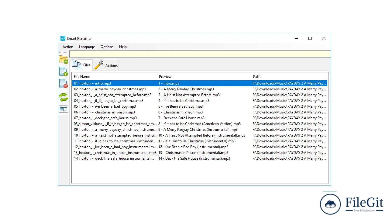This screenshot has height=219, width=389.
Task: Click the Add Folder icon in sidebar
Action: coord(64,59)
